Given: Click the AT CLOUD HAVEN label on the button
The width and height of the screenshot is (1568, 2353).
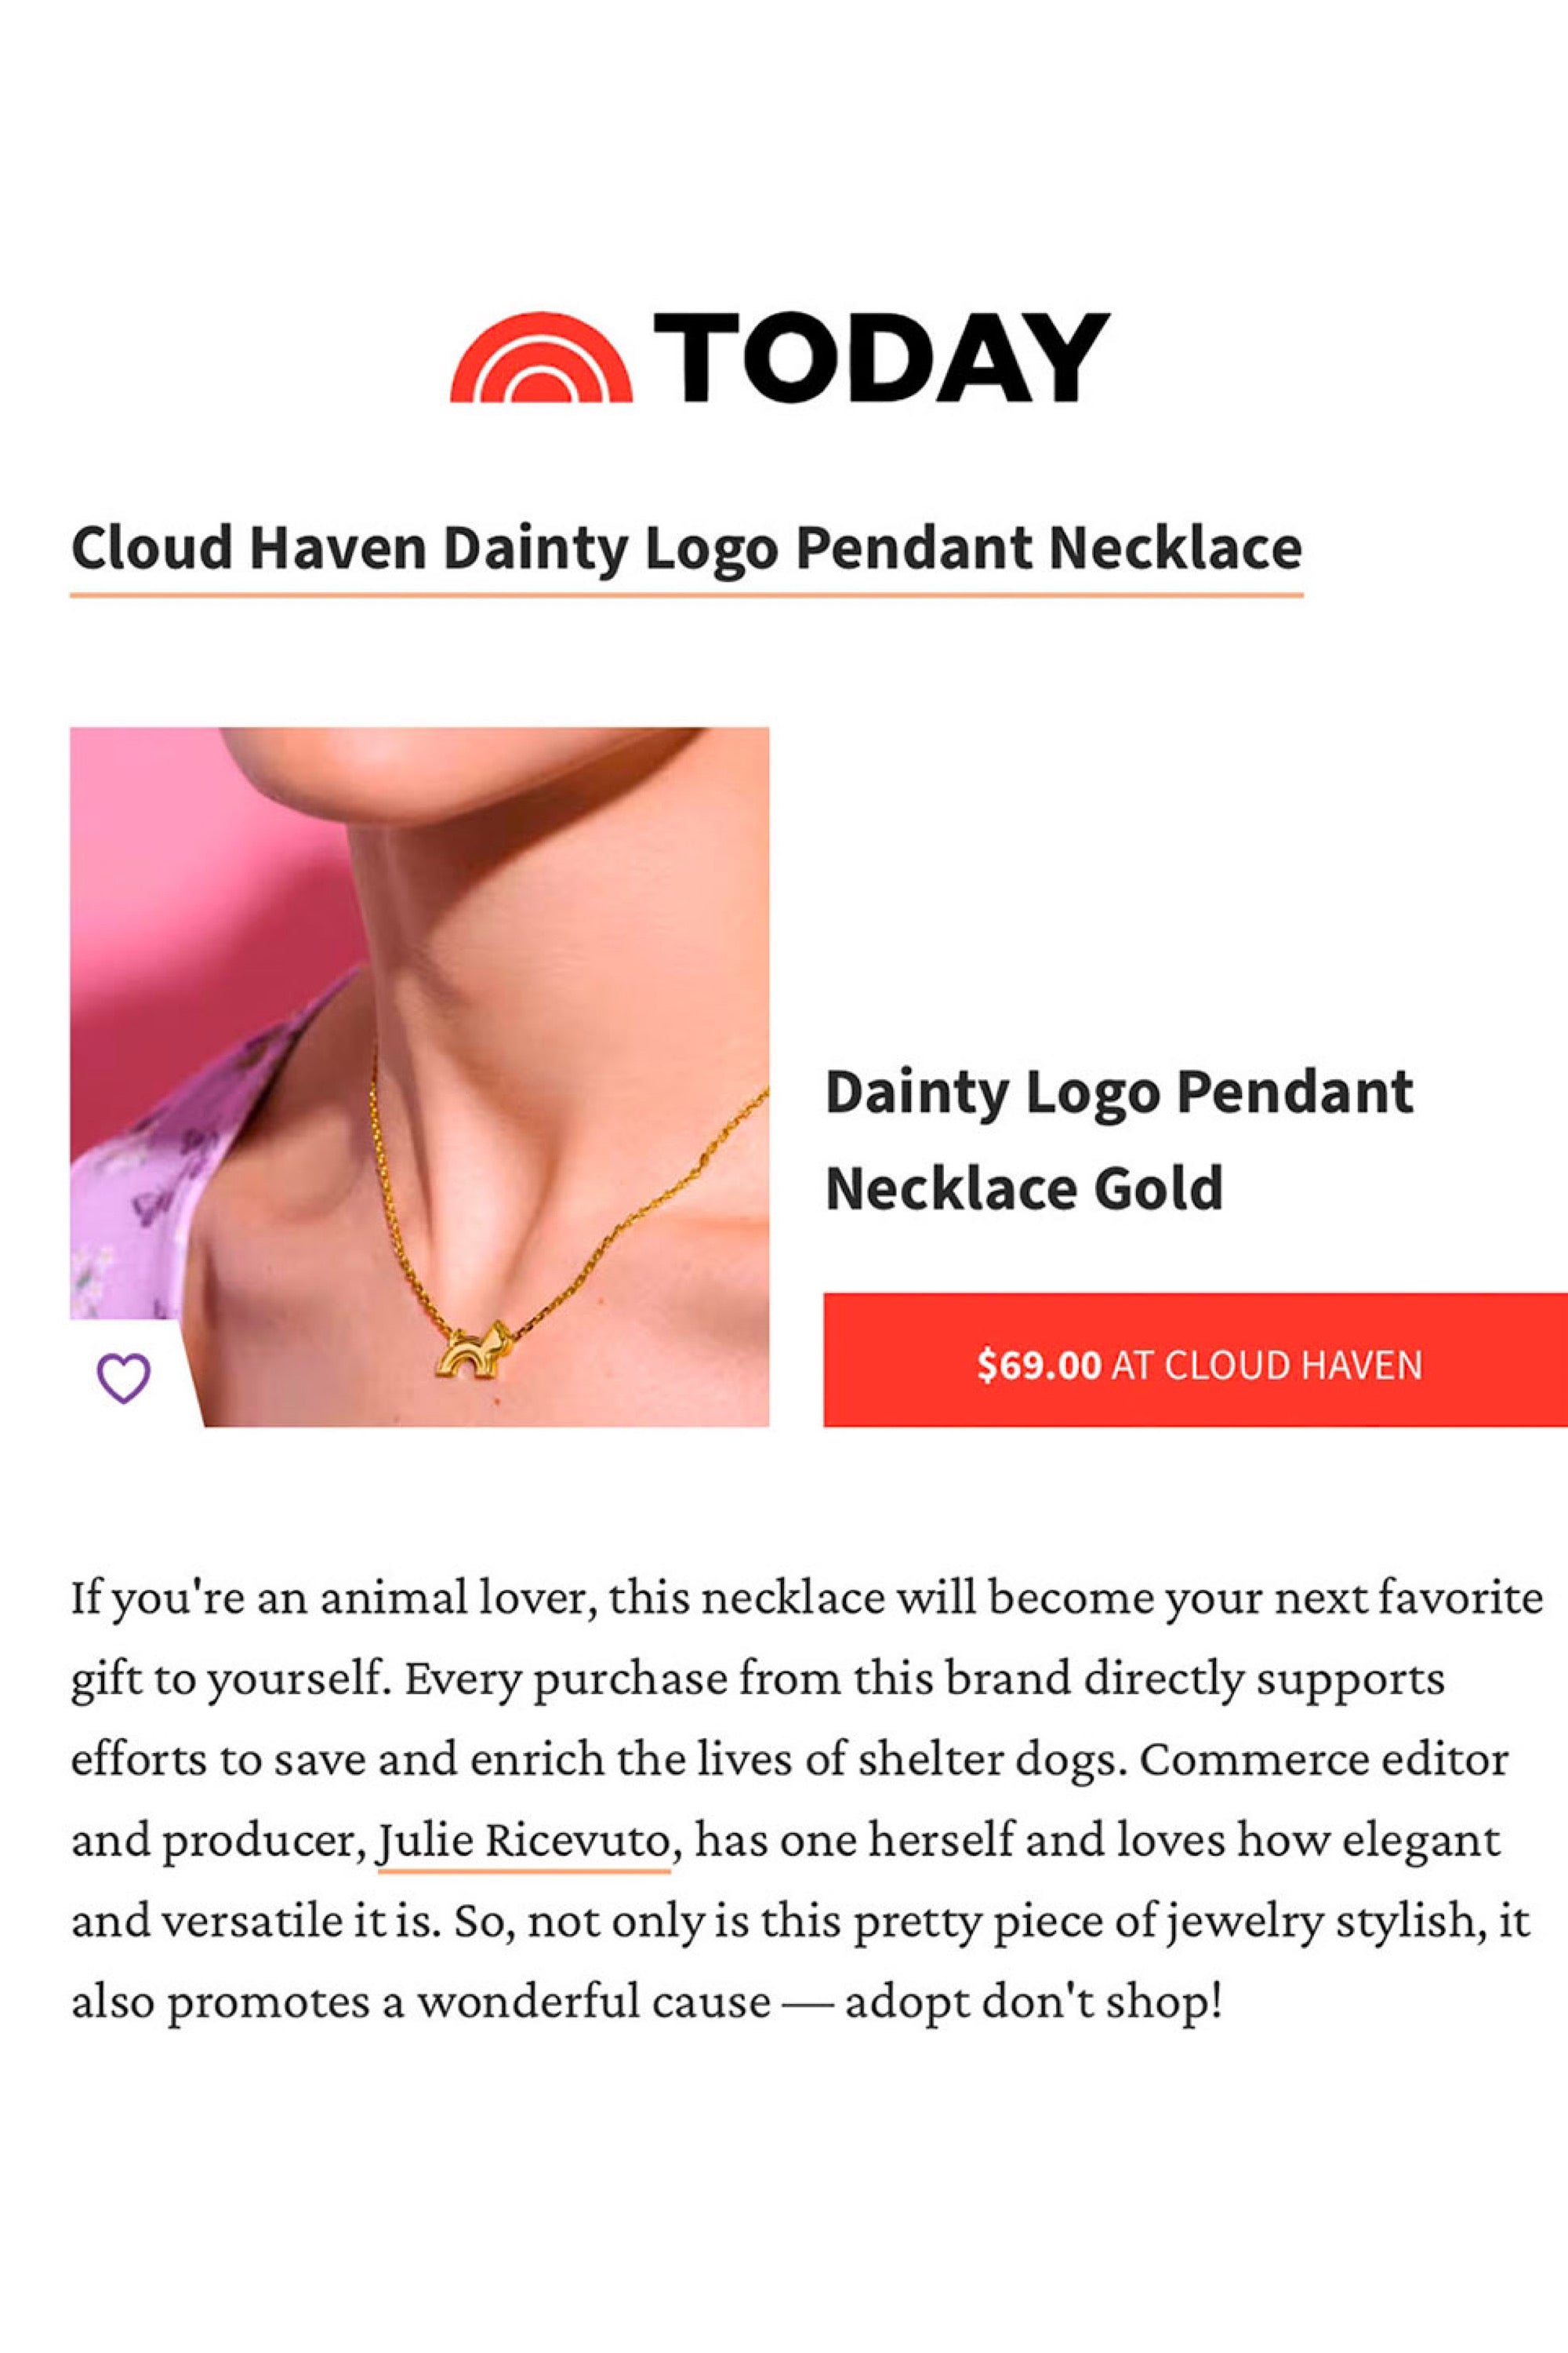Looking at the screenshot, I should click(1266, 1365).
